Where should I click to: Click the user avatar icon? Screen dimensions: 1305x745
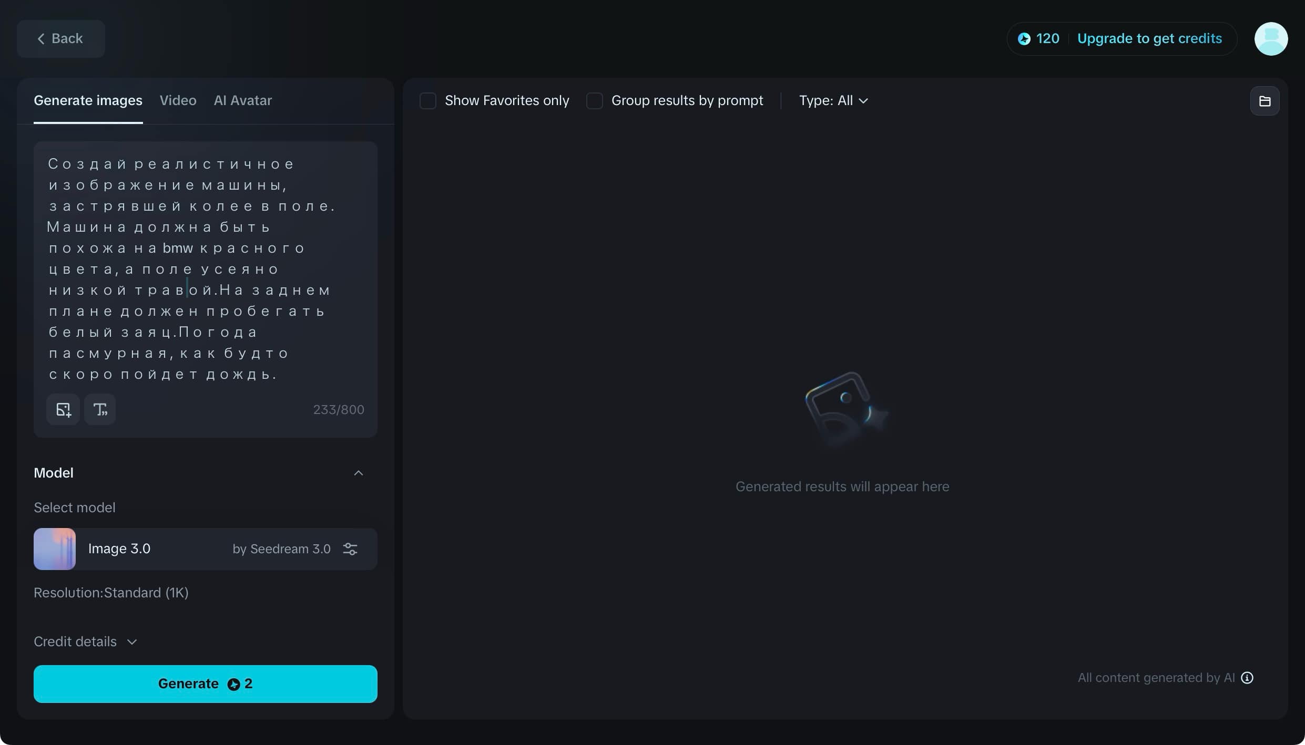coord(1271,39)
